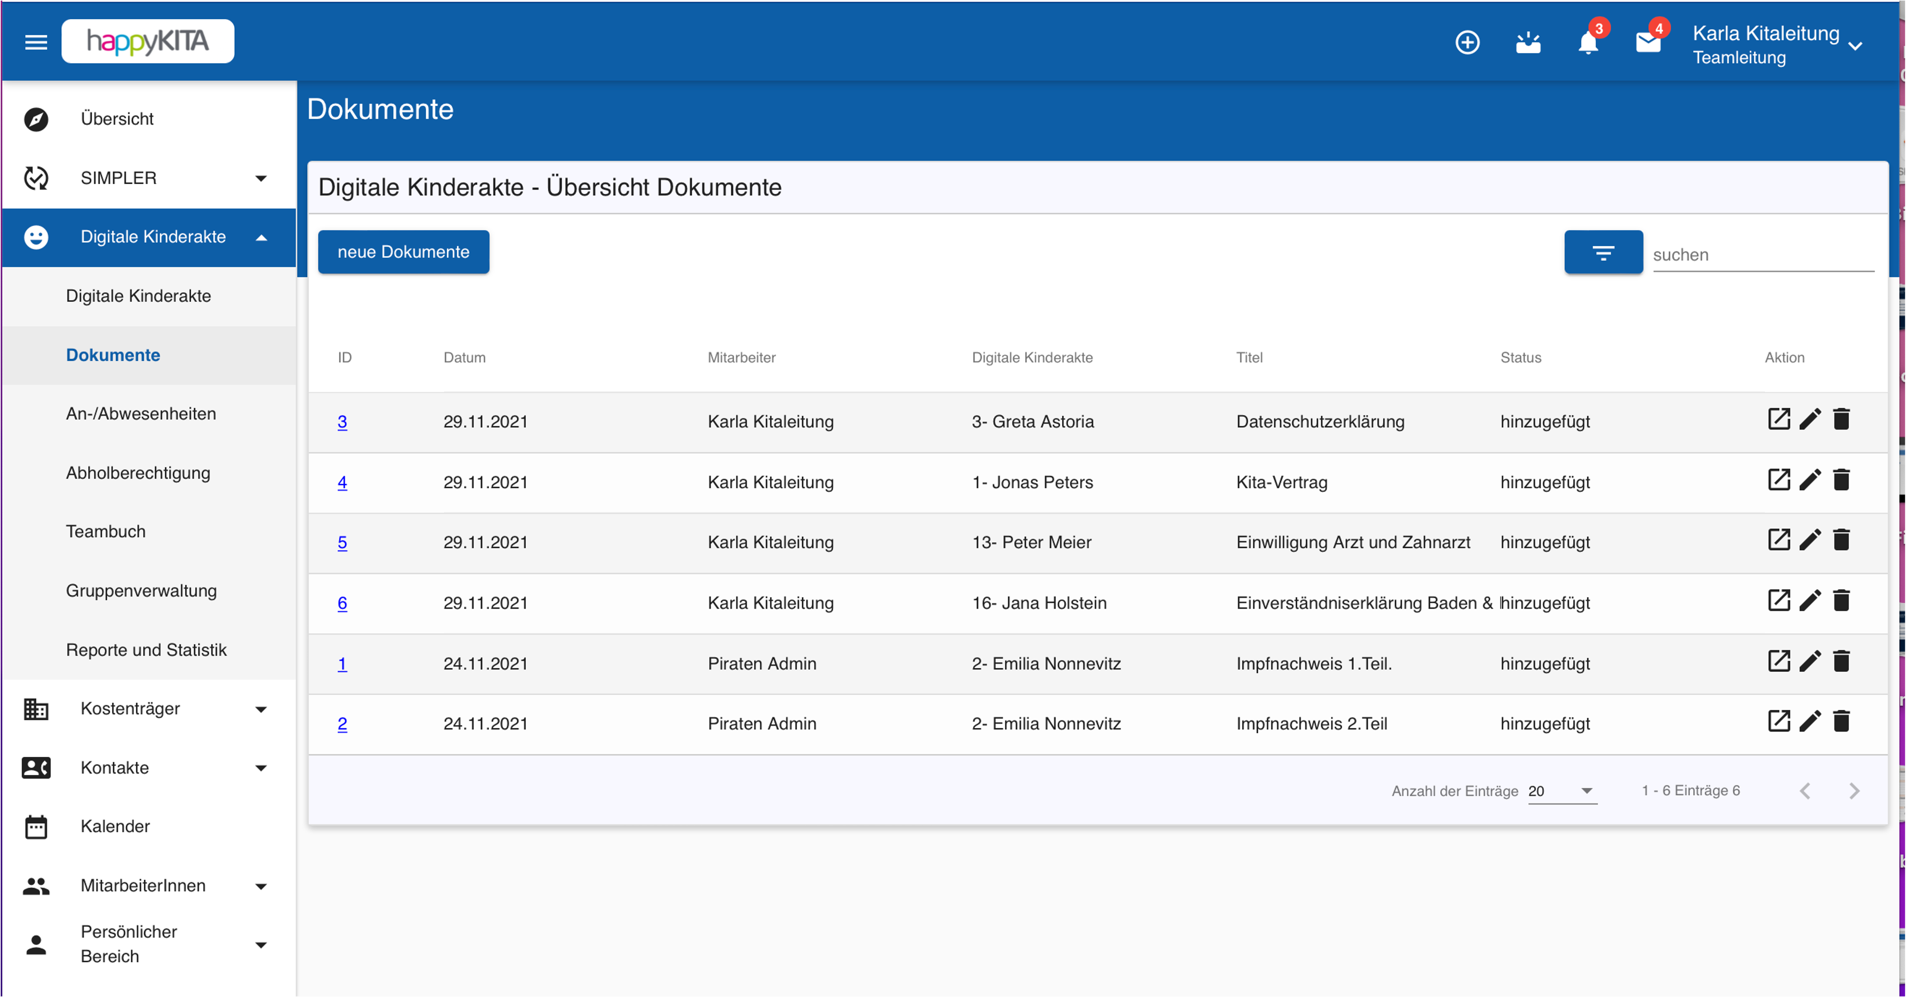This screenshot has height=997, width=1906.
Task: Go to previous page of entries
Action: [1805, 791]
